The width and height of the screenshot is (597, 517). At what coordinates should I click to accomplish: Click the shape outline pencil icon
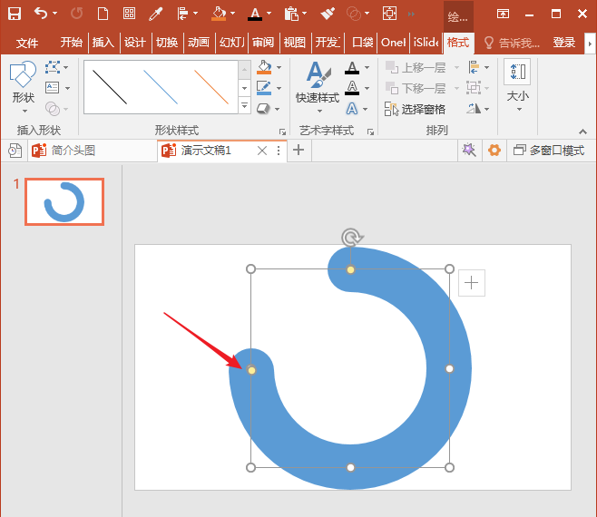264,88
